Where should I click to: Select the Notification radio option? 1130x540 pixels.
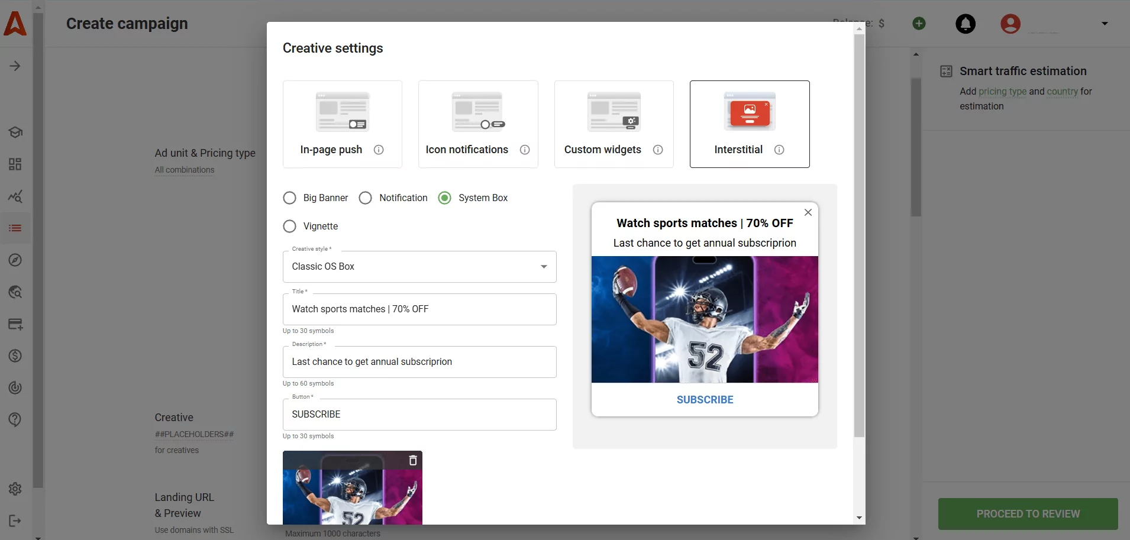tap(365, 198)
